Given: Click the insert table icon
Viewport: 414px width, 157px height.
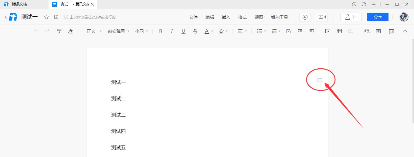Looking at the screenshot, I should click(x=339, y=31).
